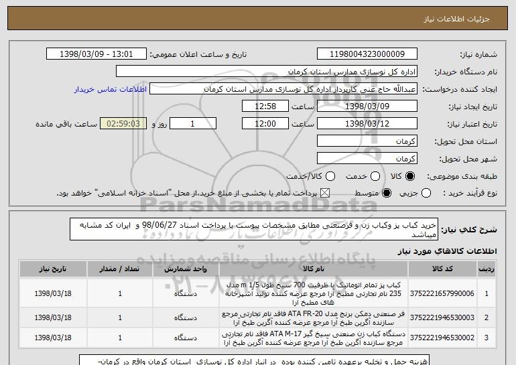Select the کالا radio button
This screenshot has width=516, height=365.
coord(410,177)
